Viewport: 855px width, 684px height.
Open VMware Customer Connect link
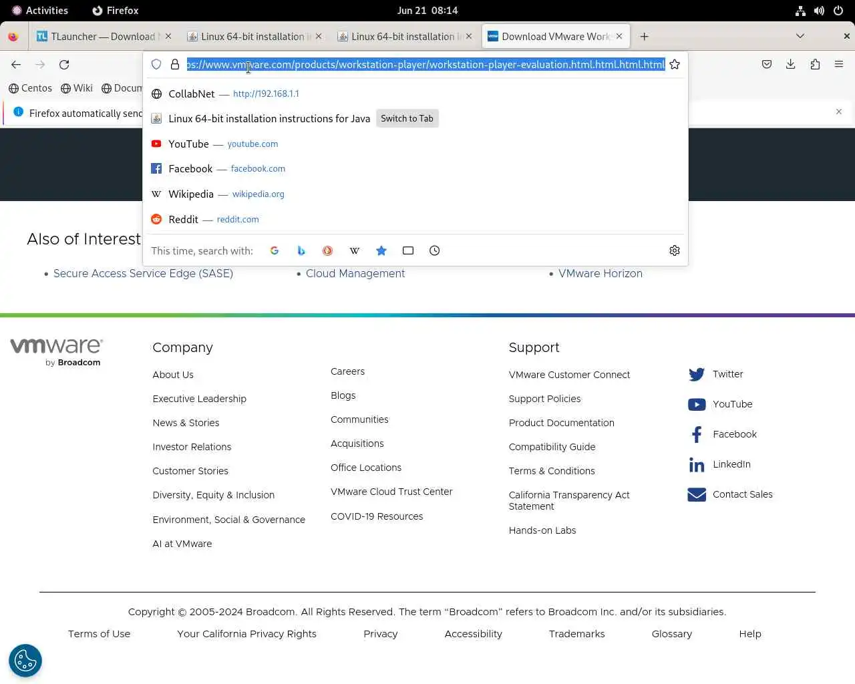[x=569, y=375]
